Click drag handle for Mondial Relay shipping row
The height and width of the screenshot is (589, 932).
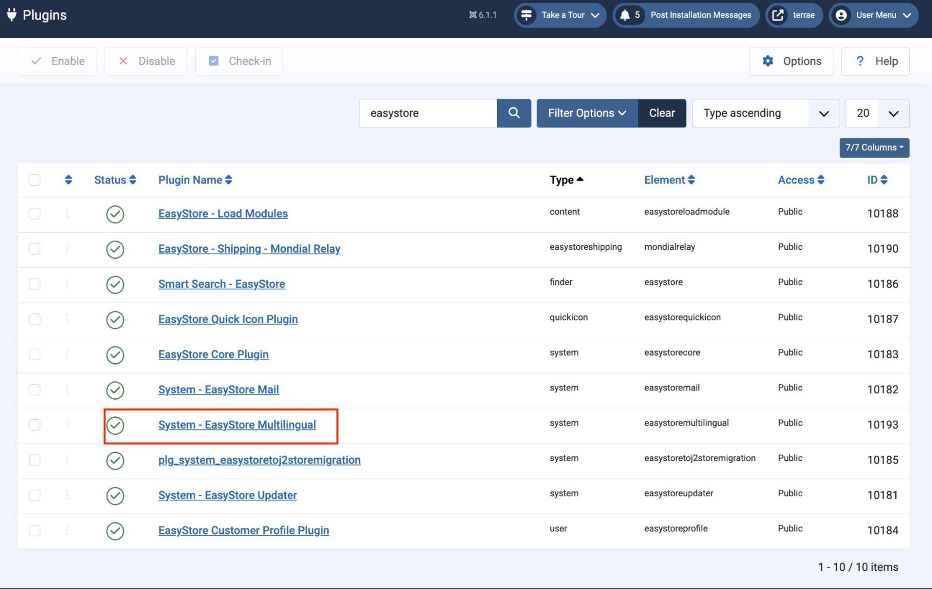click(x=67, y=249)
